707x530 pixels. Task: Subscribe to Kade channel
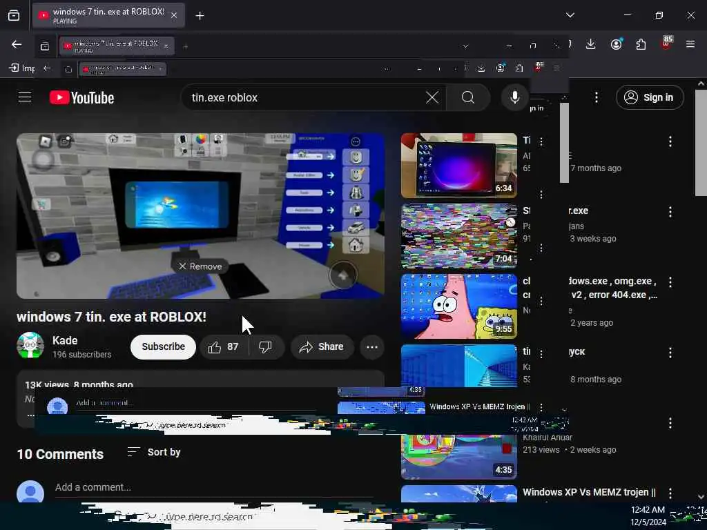point(163,346)
